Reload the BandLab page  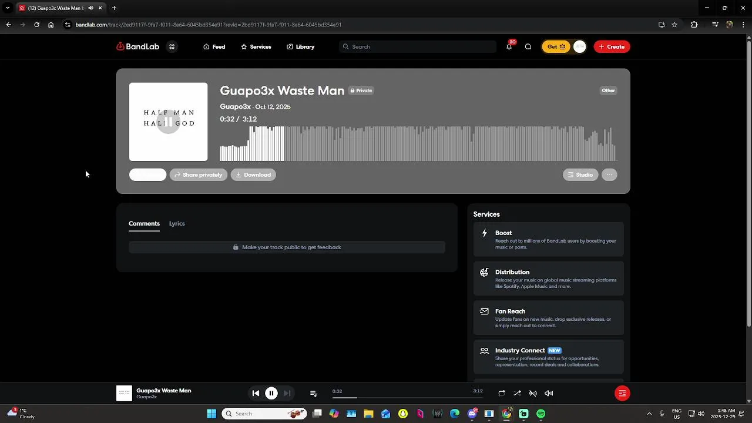[36, 25]
